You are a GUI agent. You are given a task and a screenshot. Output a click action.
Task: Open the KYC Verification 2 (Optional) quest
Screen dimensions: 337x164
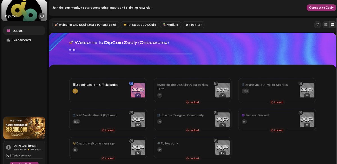click(108, 120)
